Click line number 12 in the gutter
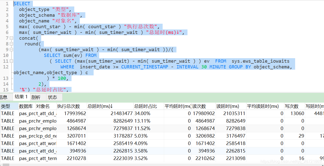This screenshot has height=166, width=324. (x=6, y=67)
